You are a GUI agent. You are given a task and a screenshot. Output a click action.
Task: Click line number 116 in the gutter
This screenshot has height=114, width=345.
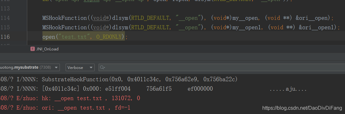[x=5, y=37]
